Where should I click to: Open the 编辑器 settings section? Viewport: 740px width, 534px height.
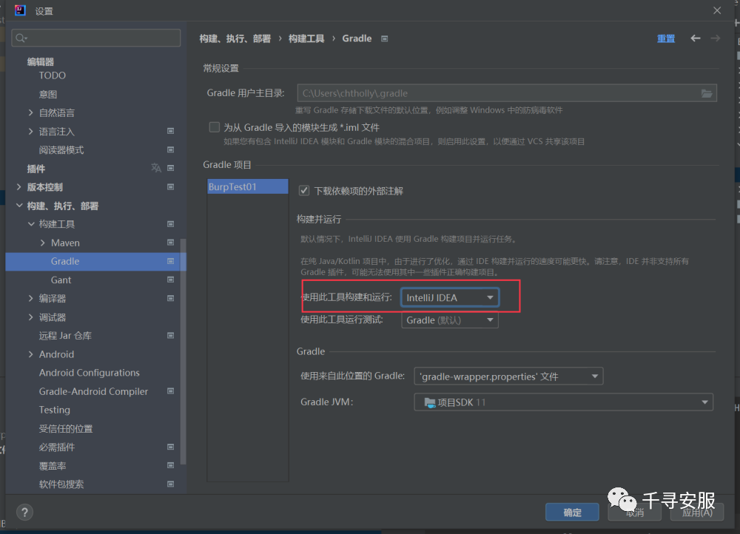[x=41, y=61]
